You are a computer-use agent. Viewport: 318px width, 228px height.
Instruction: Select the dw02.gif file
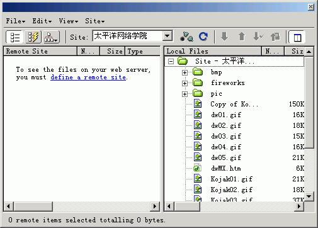click(226, 125)
